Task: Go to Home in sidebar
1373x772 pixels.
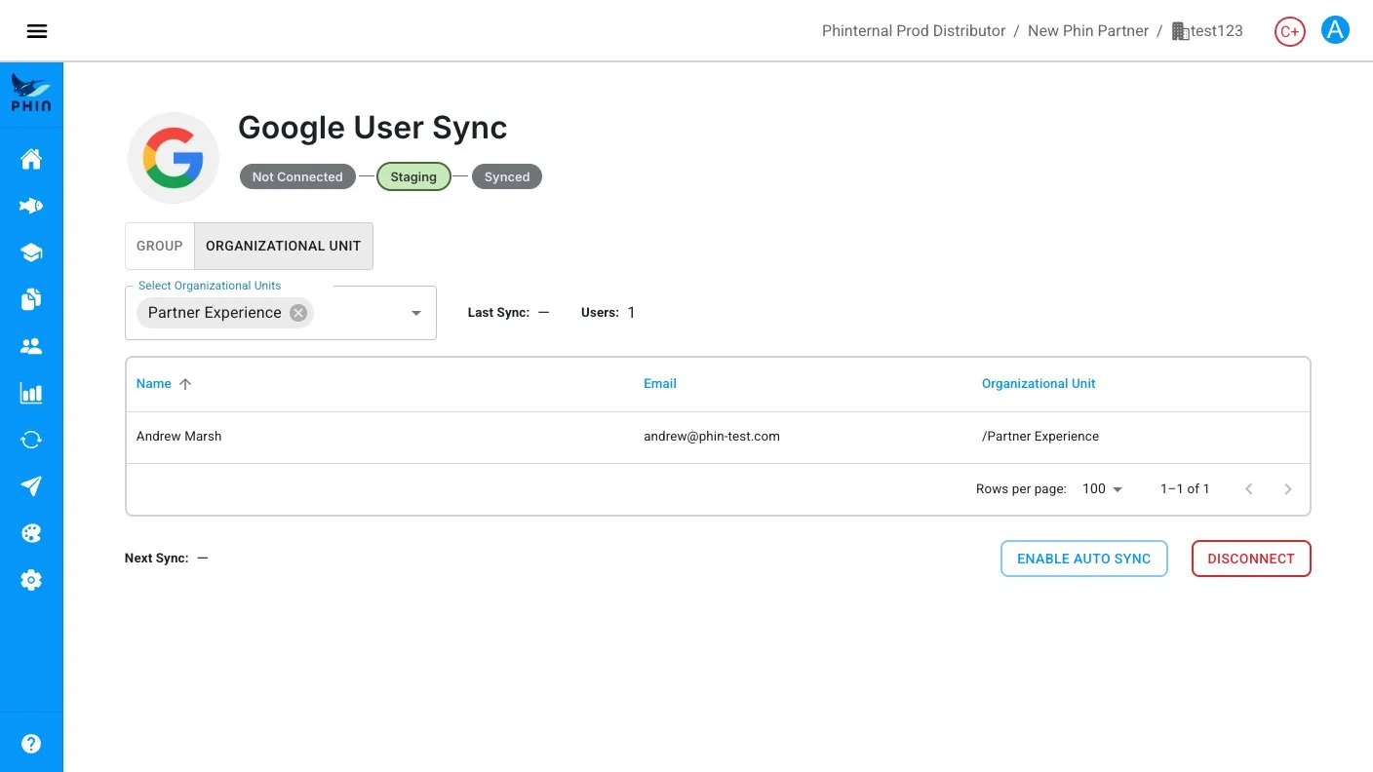Action: [x=31, y=159]
